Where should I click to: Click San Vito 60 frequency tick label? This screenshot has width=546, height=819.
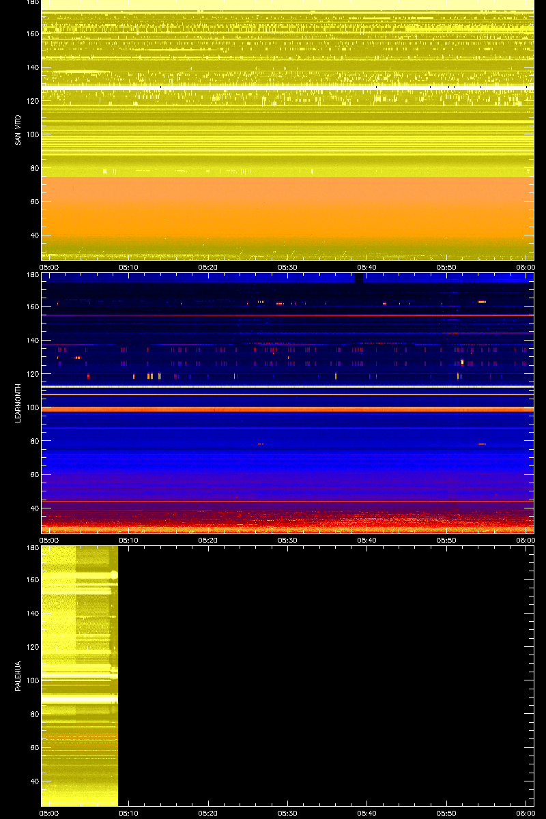click(34, 202)
